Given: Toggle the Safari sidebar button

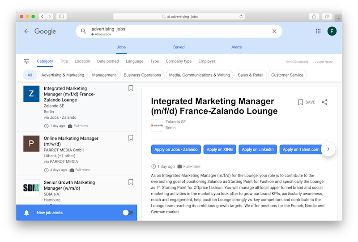Looking at the screenshot, I should click(x=61, y=17).
